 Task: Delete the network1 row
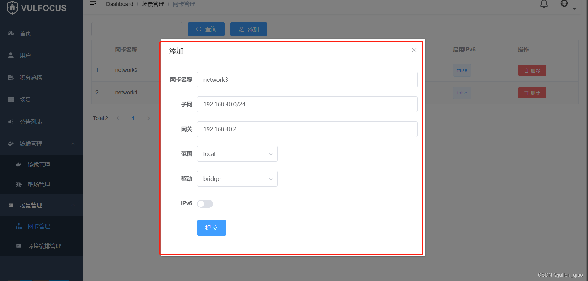(532, 93)
